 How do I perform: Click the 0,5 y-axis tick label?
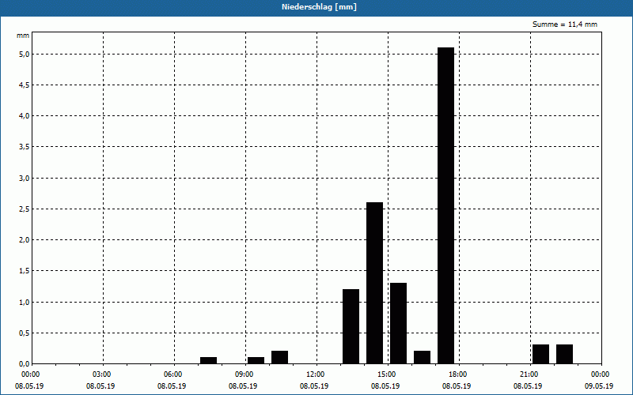(24, 333)
